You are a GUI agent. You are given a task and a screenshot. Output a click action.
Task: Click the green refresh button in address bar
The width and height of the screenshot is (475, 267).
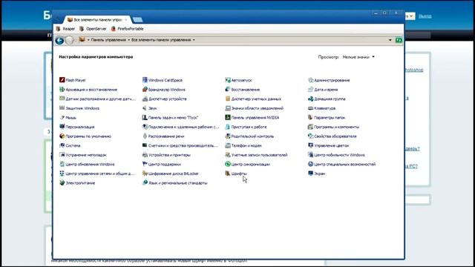coord(399,40)
